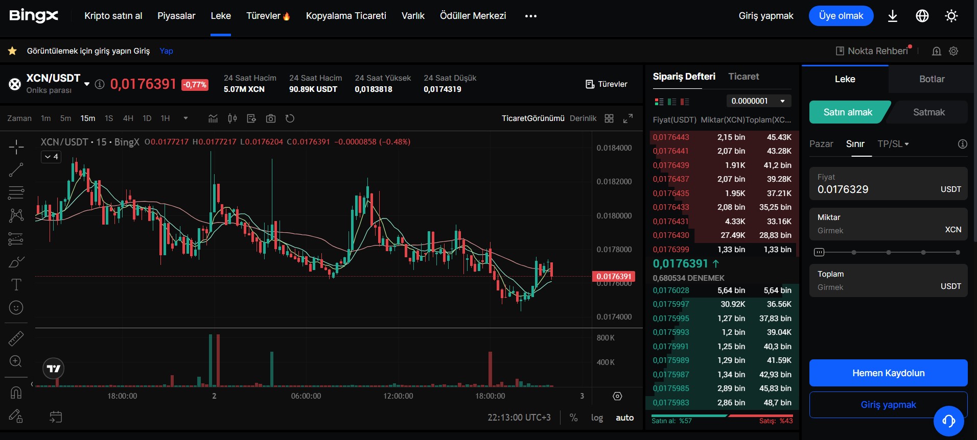The width and height of the screenshot is (977, 440).
Task: Switch to the Ticaret tab
Action: pos(743,77)
